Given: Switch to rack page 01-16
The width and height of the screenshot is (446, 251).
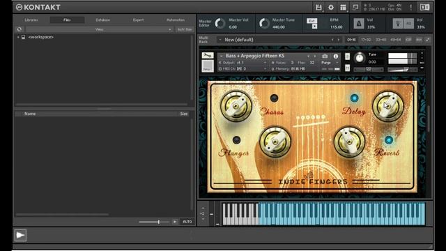Looking at the screenshot, I should [x=351, y=40].
